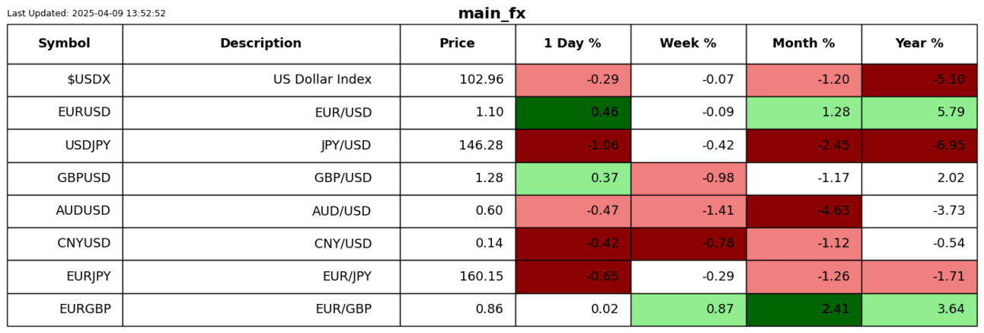The height and width of the screenshot is (333, 984).
Task: Click the Year % column header
Action: pyautogui.click(x=919, y=43)
